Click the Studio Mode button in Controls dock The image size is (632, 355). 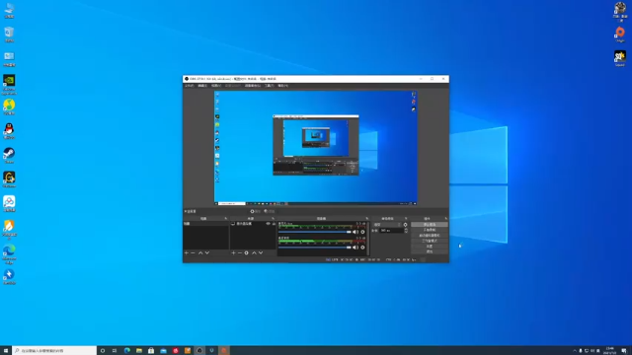tap(430, 241)
